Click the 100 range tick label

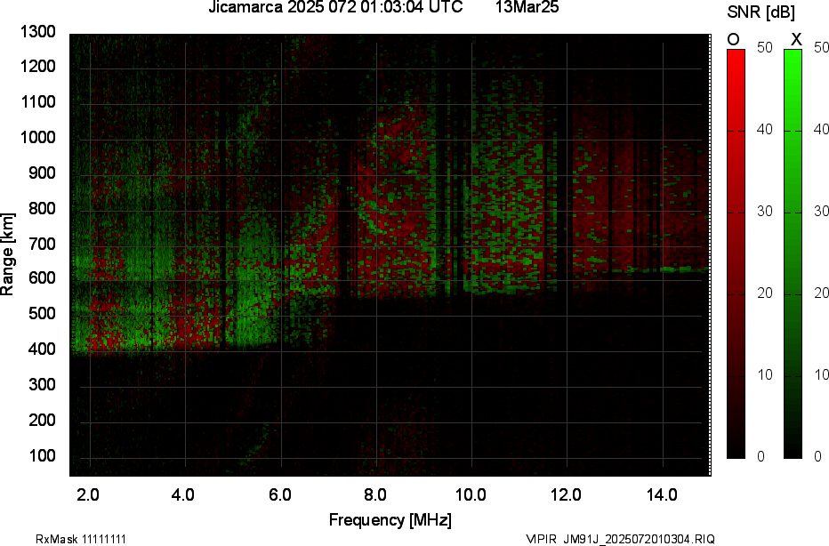[43, 456]
